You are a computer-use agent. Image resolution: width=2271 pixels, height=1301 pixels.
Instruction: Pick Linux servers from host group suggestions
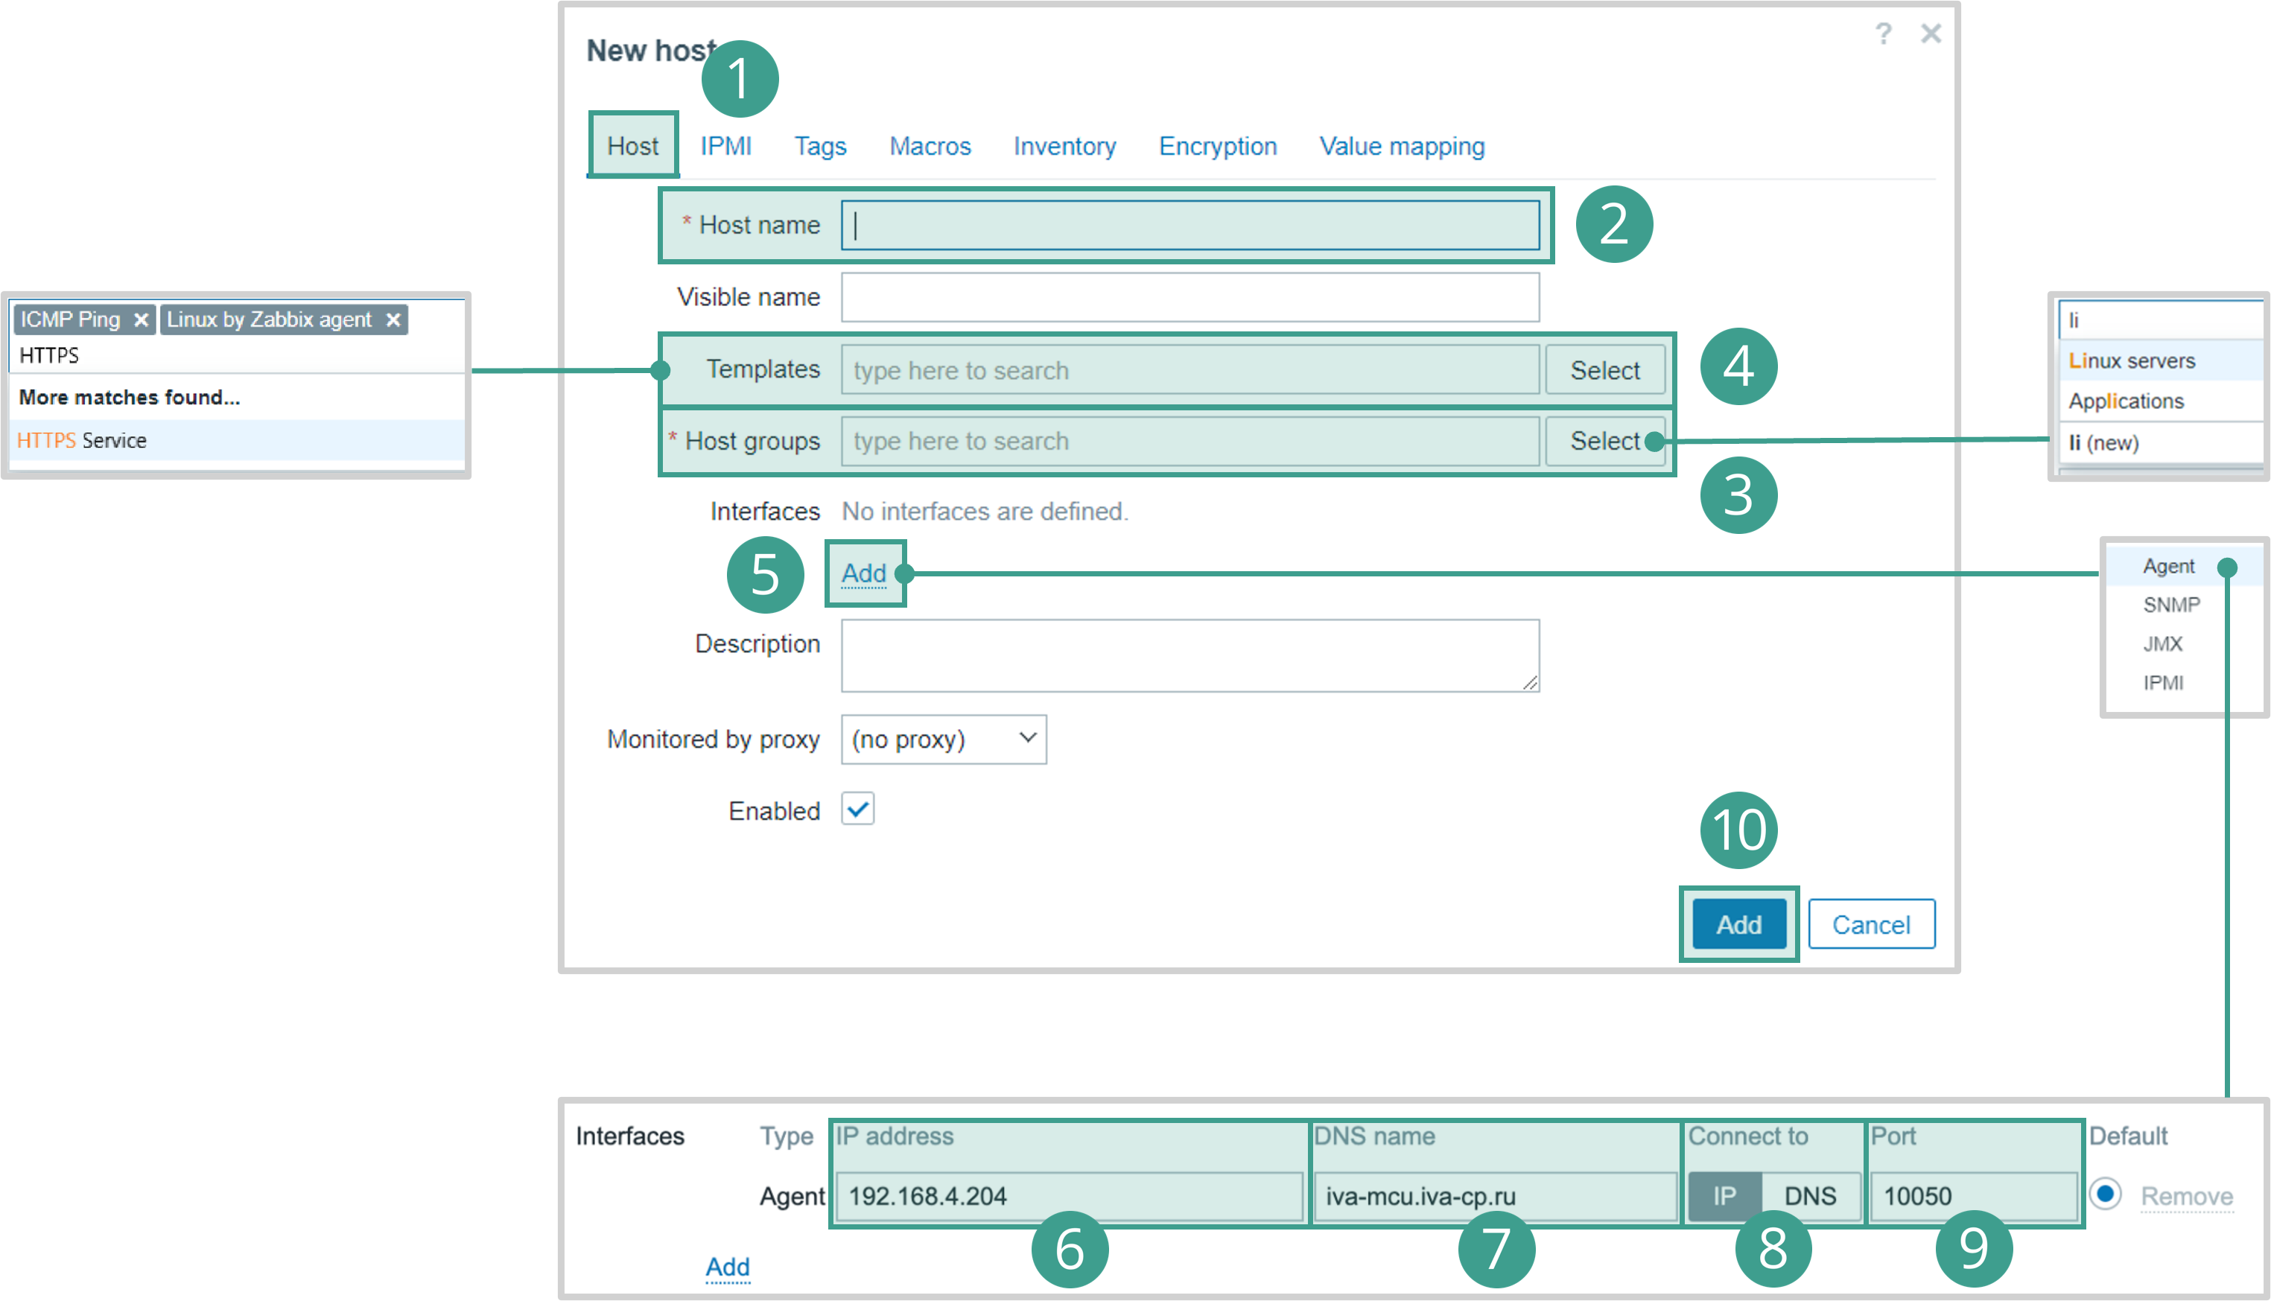click(2132, 361)
